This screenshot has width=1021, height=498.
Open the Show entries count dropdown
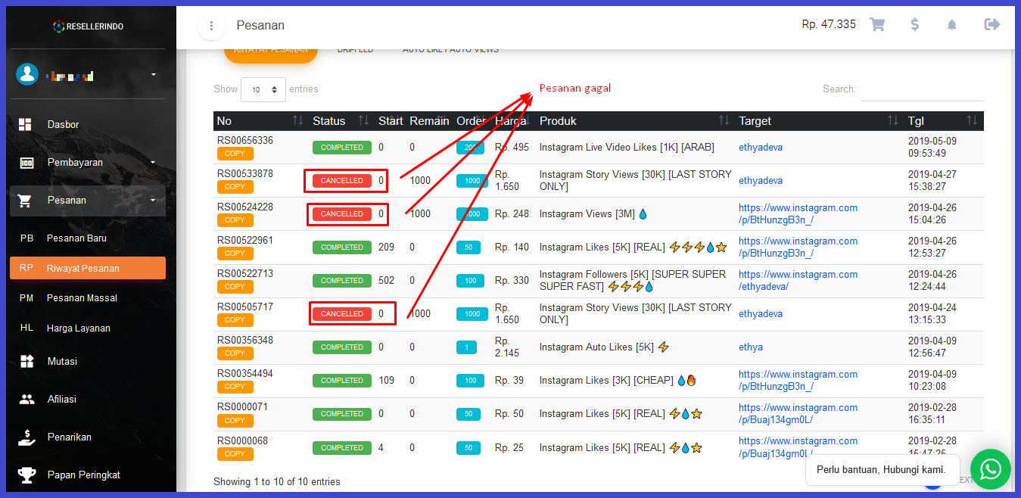pos(263,89)
